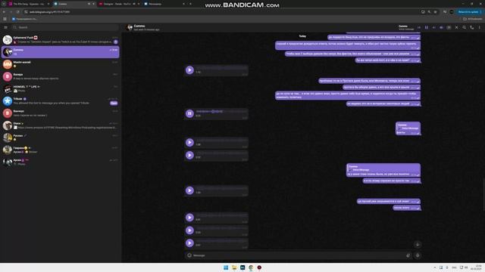Jump to latest messages with the down-arrow button

(x=418, y=245)
